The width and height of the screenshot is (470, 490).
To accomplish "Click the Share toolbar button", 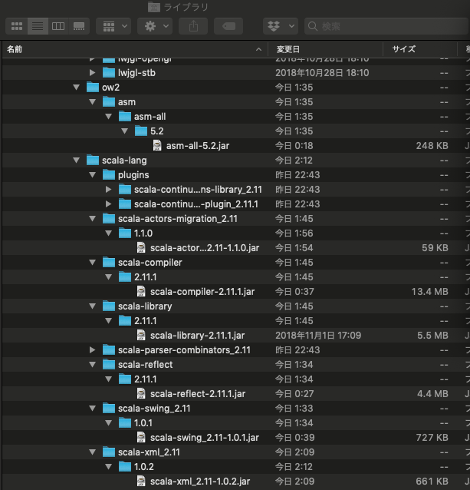I will (193, 26).
